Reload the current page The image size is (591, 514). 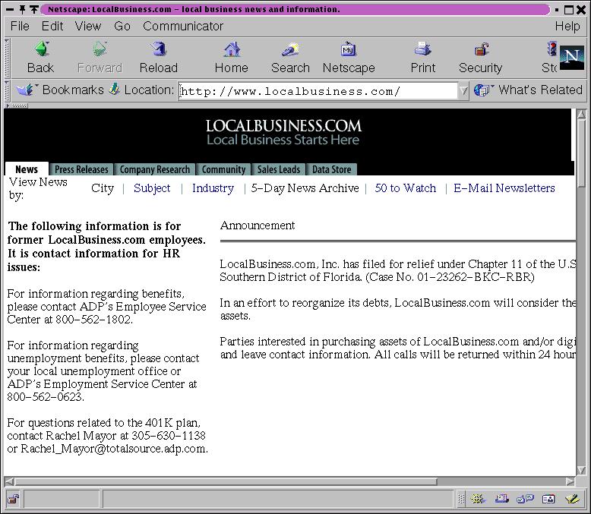pos(158,49)
